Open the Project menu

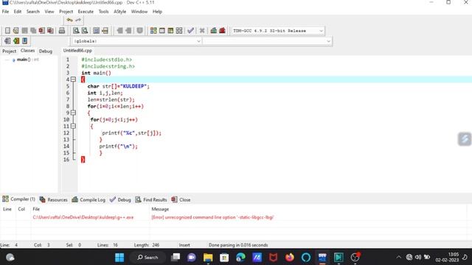66,12
